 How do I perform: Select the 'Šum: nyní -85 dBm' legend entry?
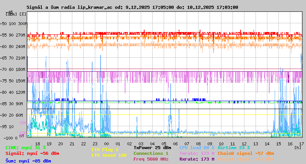point(28,161)
